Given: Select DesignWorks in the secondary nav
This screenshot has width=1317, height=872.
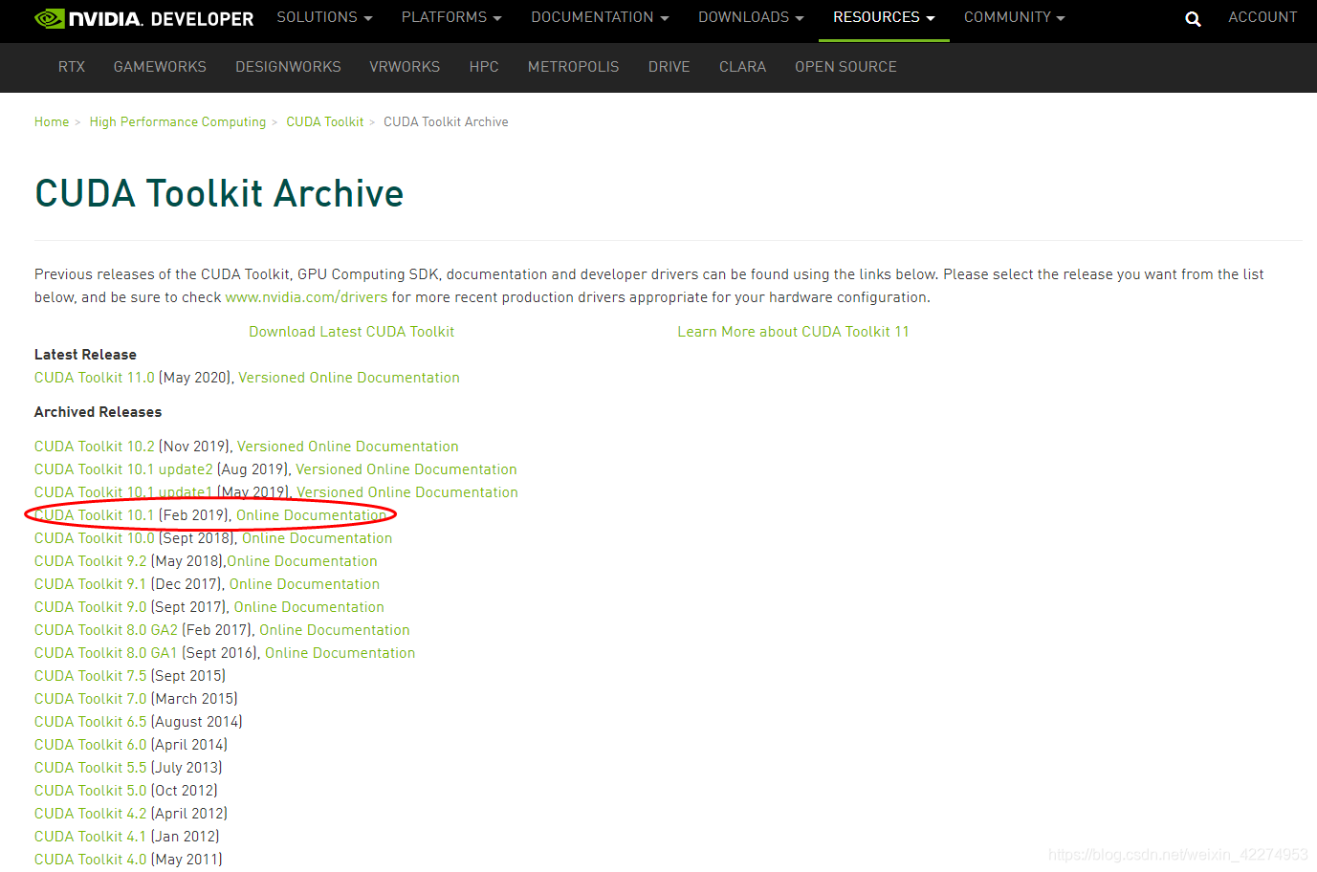Looking at the screenshot, I should point(288,67).
